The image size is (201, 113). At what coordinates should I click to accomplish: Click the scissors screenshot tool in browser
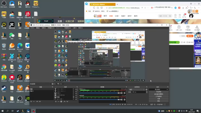[187, 8]
